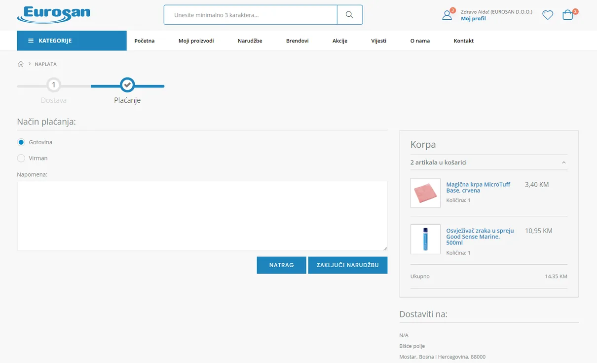Open Kontakt menu item

coord(464,40)
